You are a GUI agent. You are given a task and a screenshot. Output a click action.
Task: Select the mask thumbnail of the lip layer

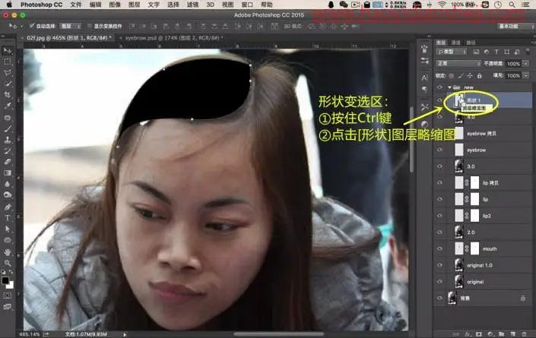(x=474, y=199)
